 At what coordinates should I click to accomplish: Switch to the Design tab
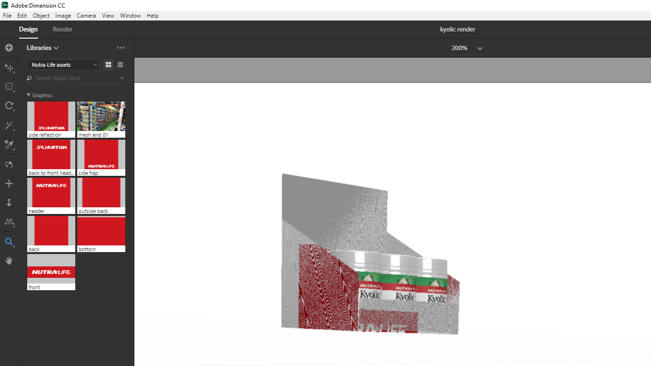coord(28,29)
